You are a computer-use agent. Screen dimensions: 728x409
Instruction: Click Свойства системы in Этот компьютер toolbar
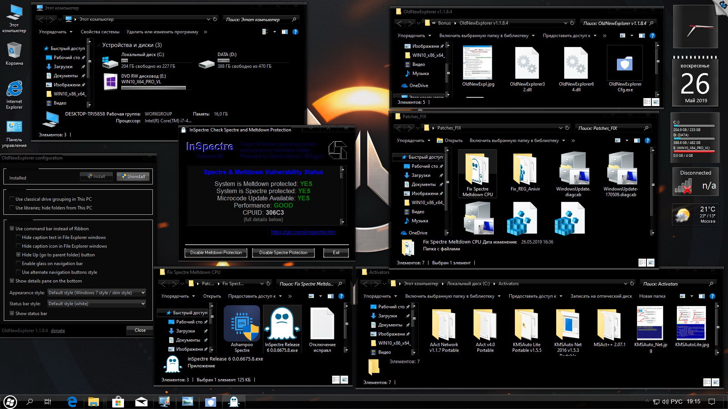coord(100,32)
